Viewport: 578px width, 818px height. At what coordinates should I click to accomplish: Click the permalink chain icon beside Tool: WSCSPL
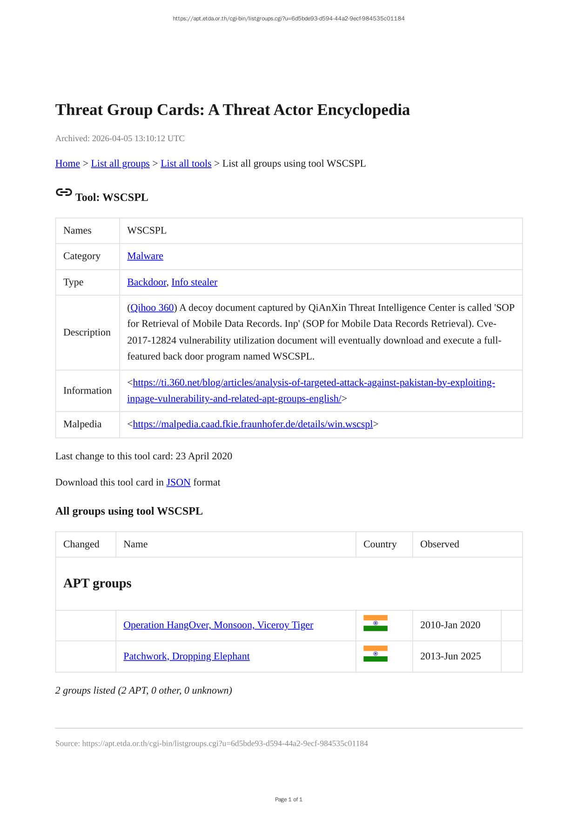click(64, 192)
